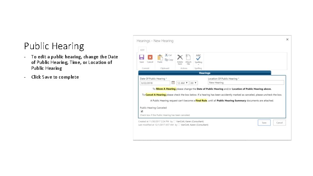Click the Attach File icon
The image size is (313, 176).
click(188, 57)
